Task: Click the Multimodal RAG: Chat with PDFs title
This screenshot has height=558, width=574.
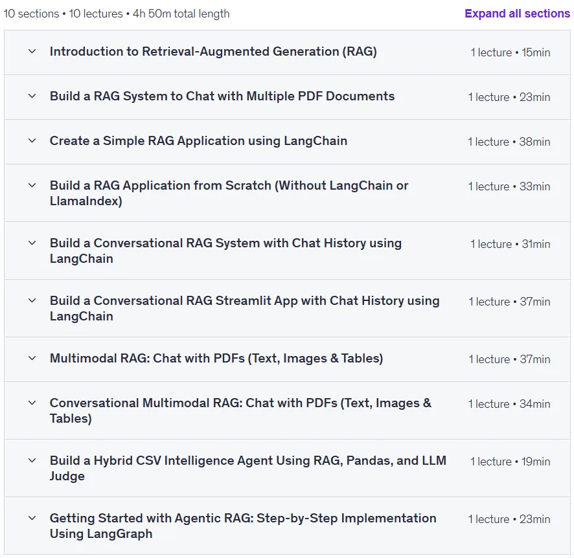Action: (x=216, y=359)
